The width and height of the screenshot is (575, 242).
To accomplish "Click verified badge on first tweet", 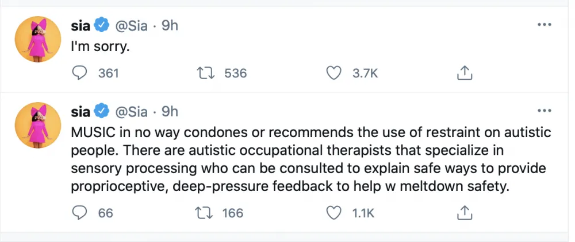I will 102,26.
